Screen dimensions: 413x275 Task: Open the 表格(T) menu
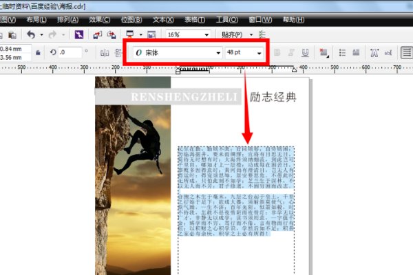click(195, 20)
